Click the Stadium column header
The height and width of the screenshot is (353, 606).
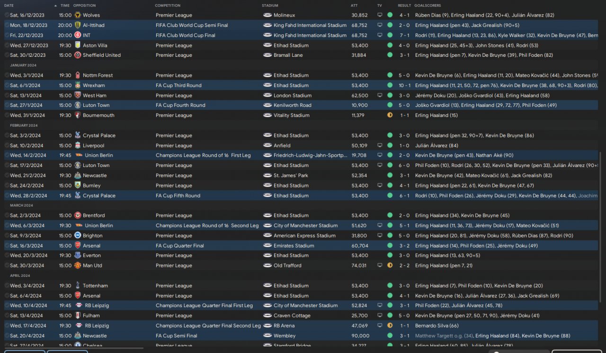click(270, 6)
